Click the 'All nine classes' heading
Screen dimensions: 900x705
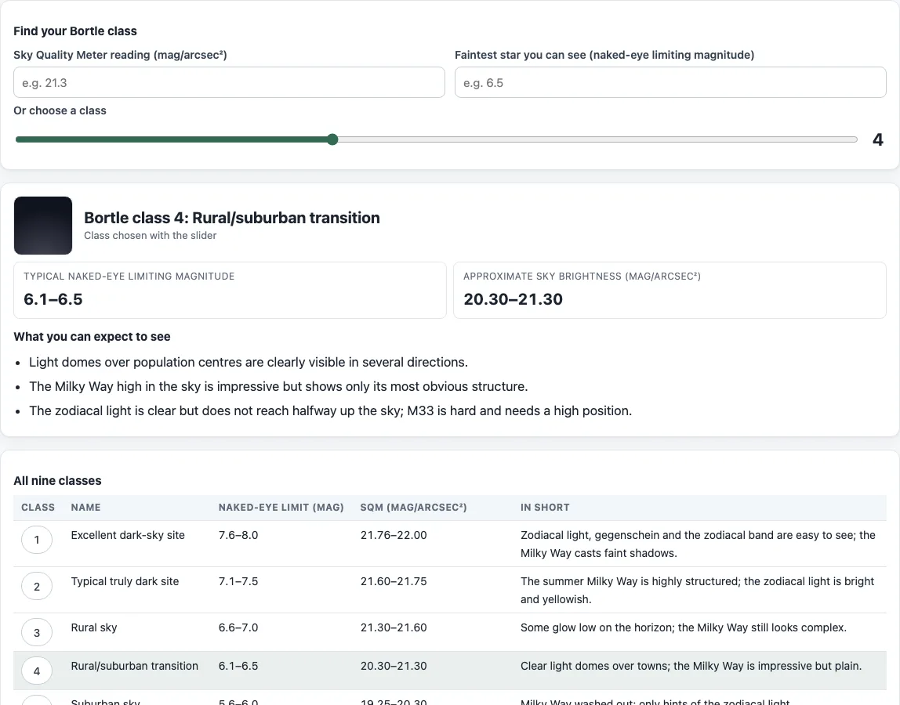(57, 481)
